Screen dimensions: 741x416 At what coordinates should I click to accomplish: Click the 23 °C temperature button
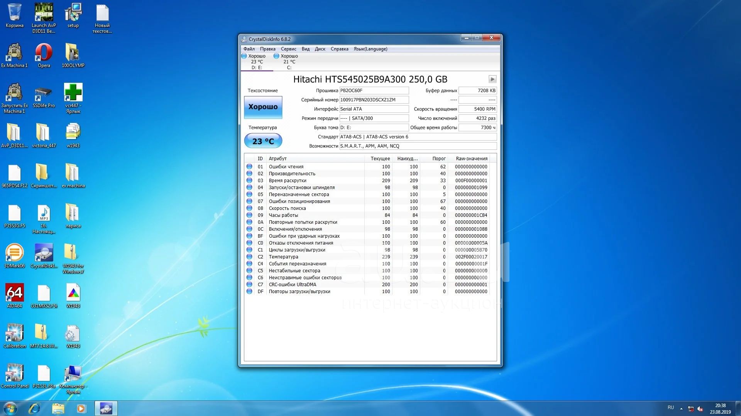click(263, 141)
